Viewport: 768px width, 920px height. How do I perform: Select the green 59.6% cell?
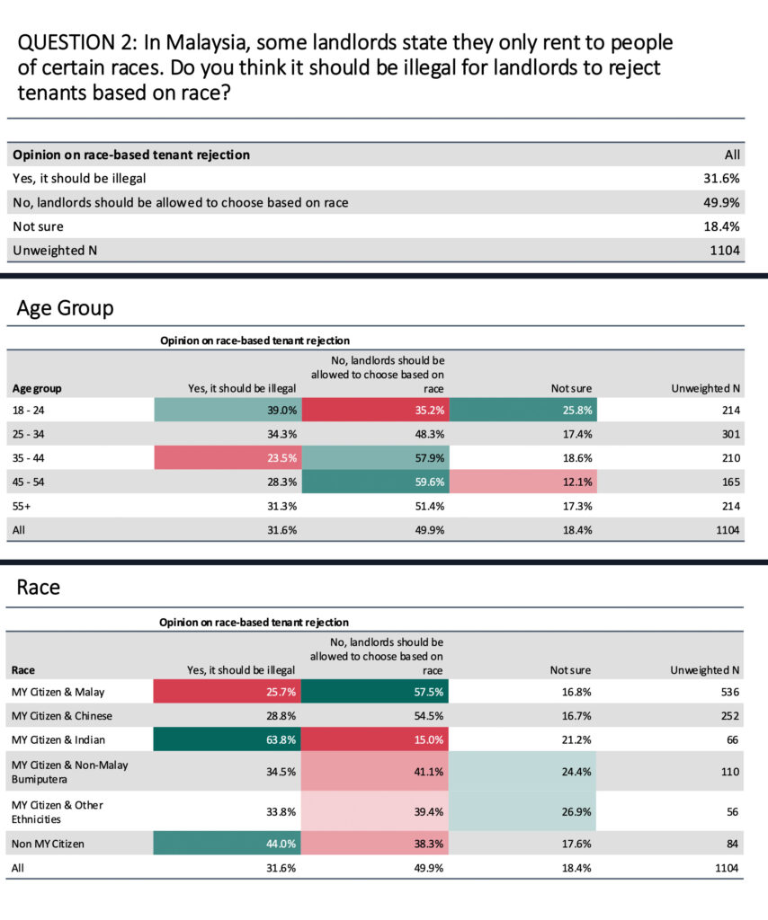point(374,482)
